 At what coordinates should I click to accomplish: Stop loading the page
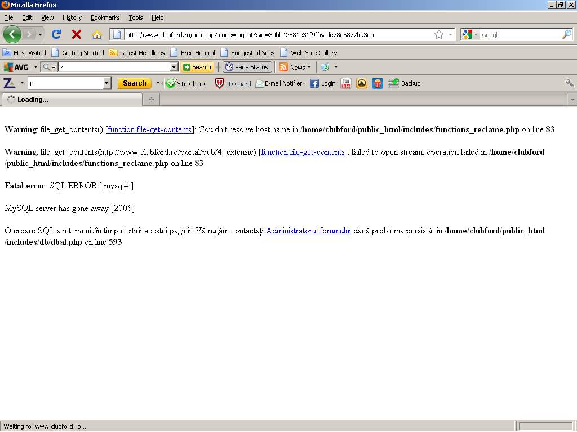point(77,34)
